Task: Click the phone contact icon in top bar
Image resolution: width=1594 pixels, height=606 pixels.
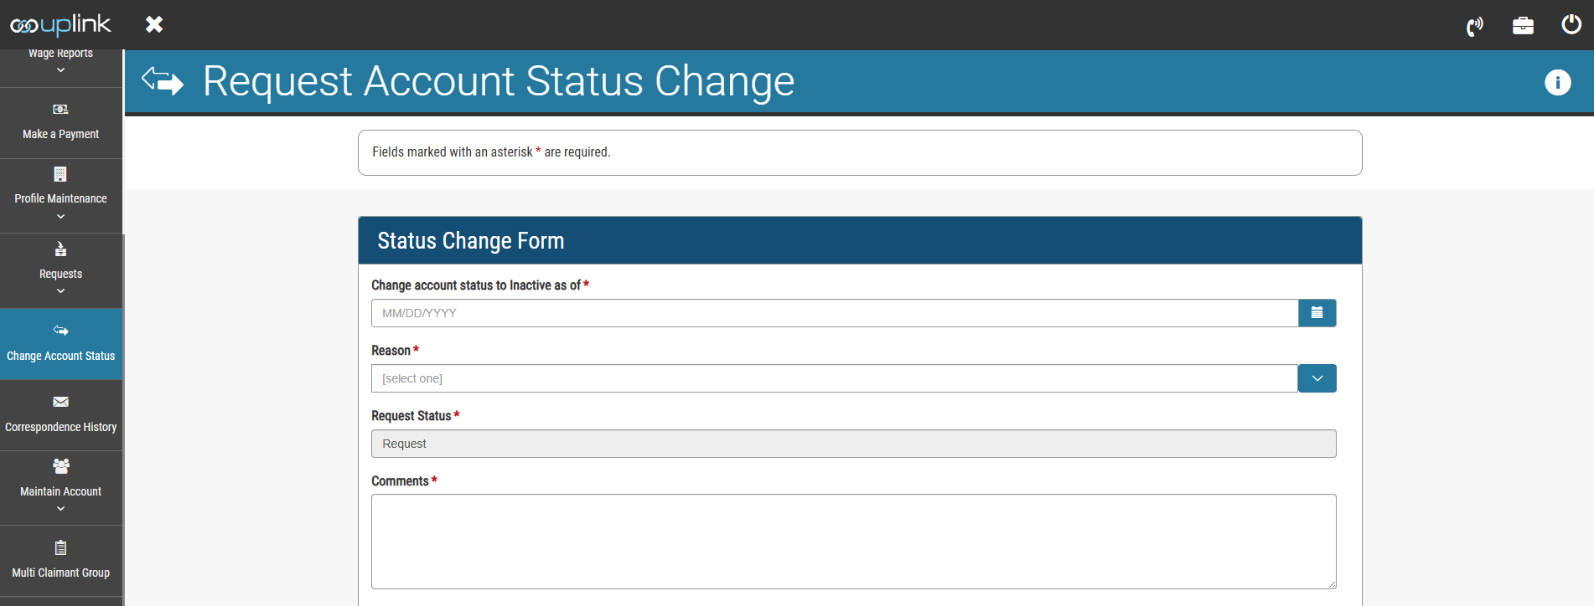Action: tap(1474, 25)
